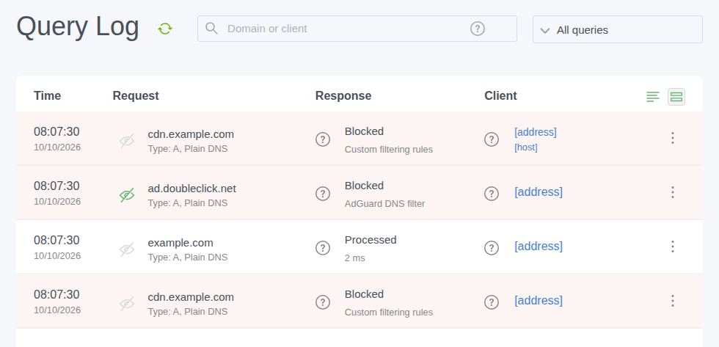Click the AdGuard DNS filter text
The height and width of the screenshot is (347, 719).
coord(384,203)
